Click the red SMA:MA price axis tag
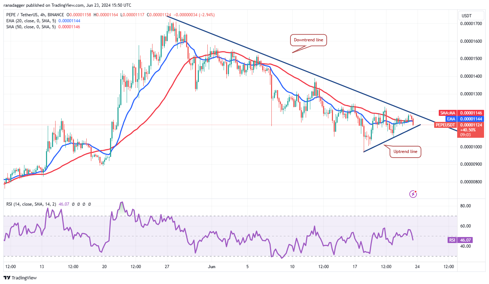Image resolution: width=489 pixels, height=284 pixels. pos(446,113)
